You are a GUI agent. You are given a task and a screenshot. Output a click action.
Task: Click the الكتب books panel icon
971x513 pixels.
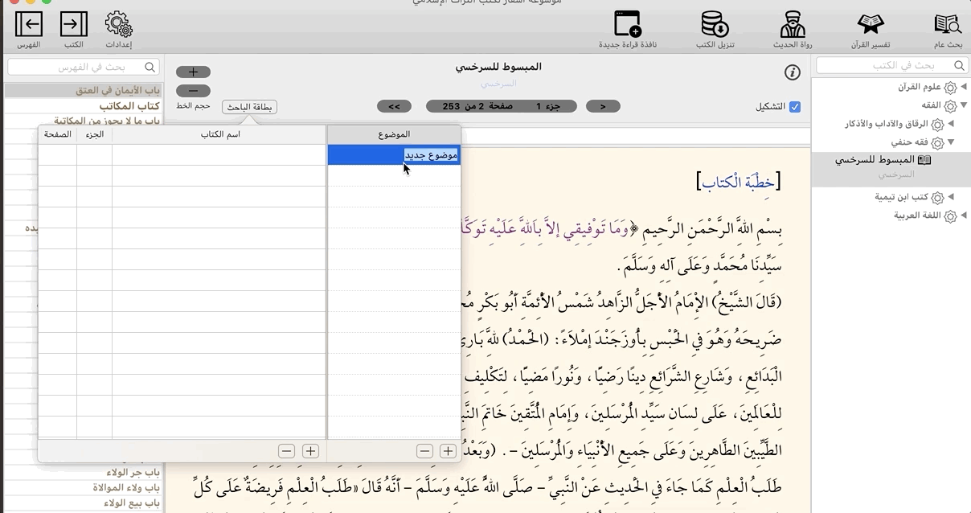coord(74,24)
